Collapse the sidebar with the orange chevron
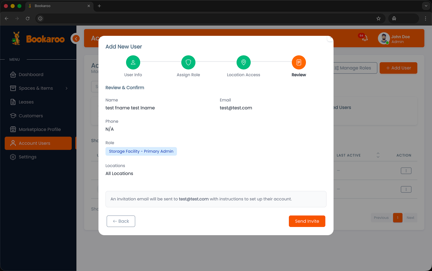The width and height of the screenshot is (432, 271). pyautogui.click(x=76, y=38)
